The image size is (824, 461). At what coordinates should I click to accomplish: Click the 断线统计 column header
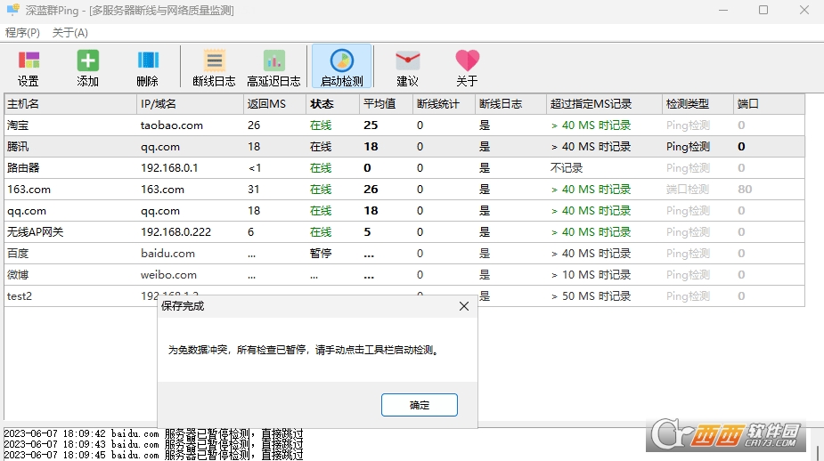pos(444,104)
